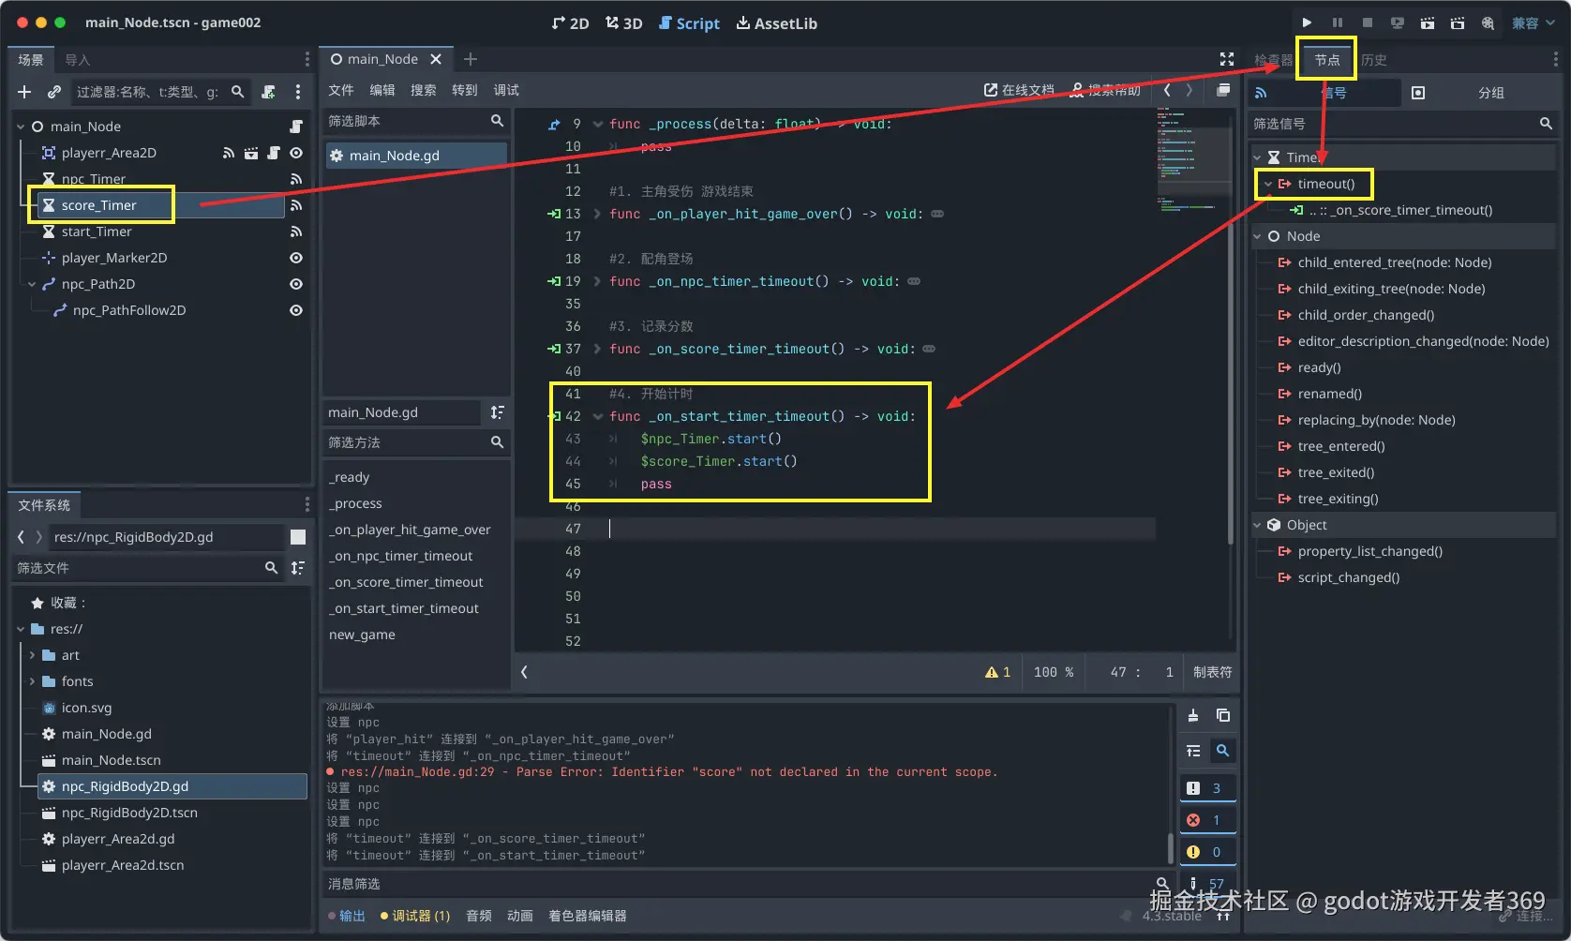Click the 搜索帮助 button
1571x941 pixels.
(1105, 90)
